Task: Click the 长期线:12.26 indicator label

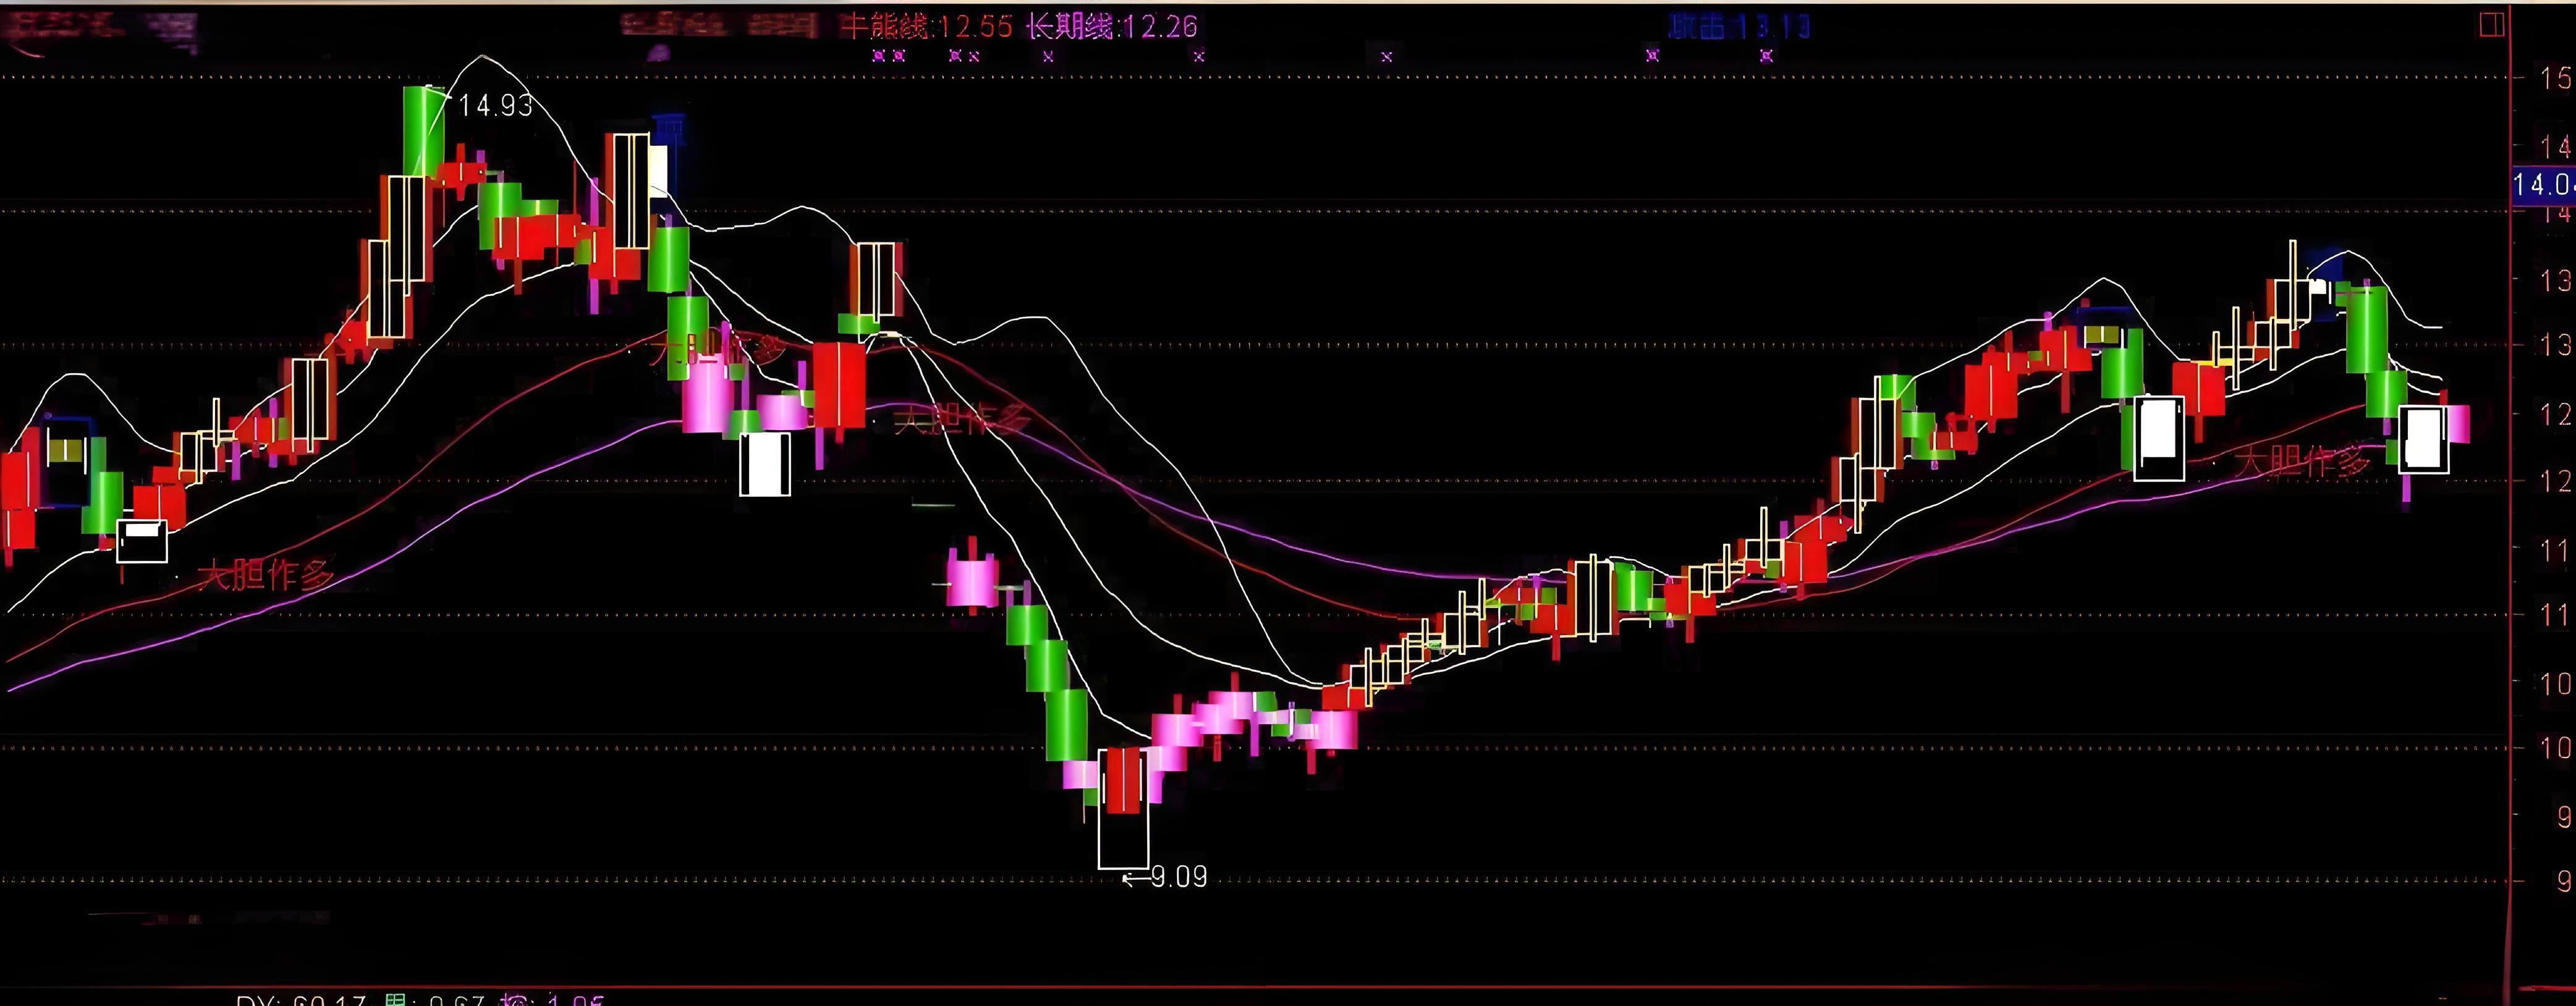Action: (x=1111, y=26)
